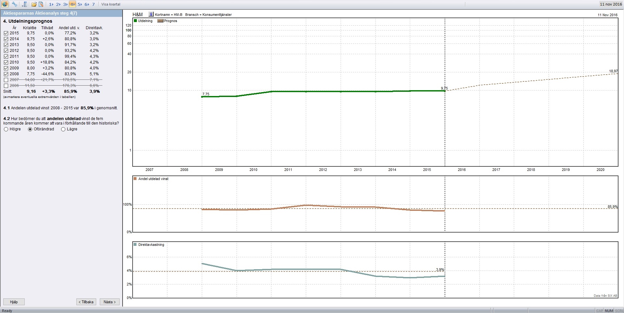This screenshot has width=624, height=313.
Task: Click the 99,4% cell in 2011 row
Action: (70, 56)
